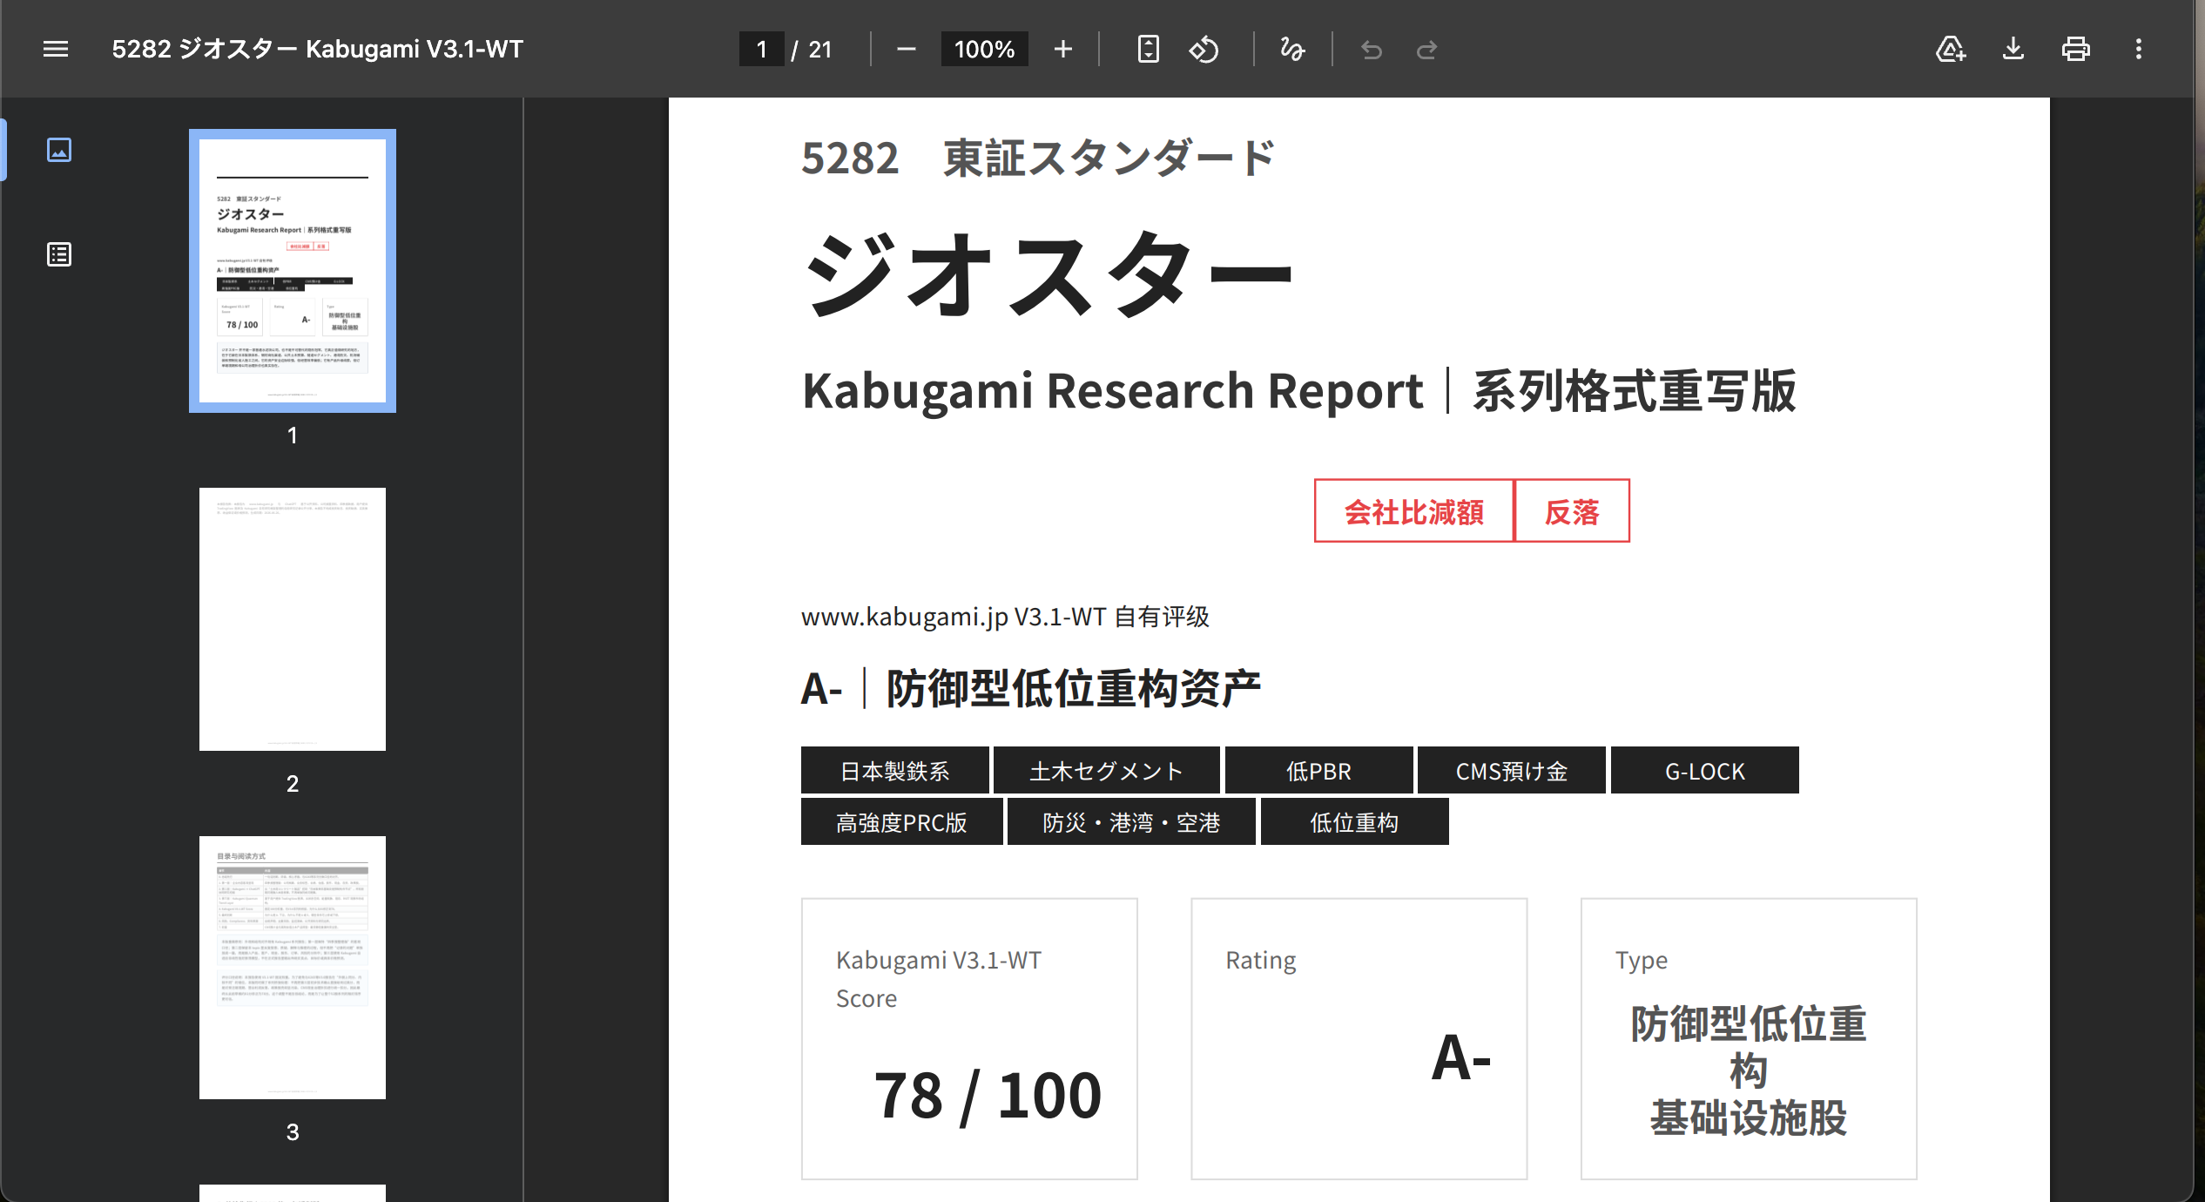The height and width of the screenshot is (1202, 2205).
Task: Click the G-LOCK tag
Action: 1704,771
